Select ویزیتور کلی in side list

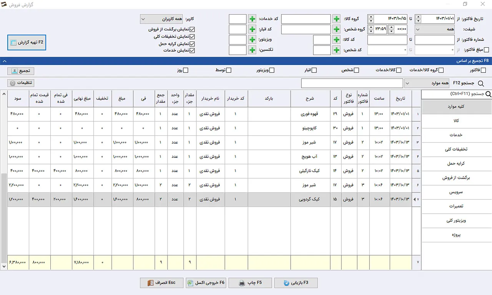(457, 220)
